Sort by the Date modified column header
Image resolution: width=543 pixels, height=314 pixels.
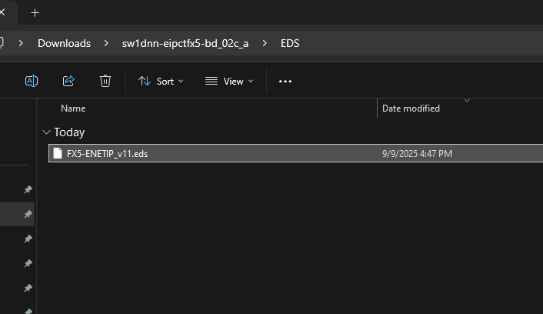pos(411,109)
